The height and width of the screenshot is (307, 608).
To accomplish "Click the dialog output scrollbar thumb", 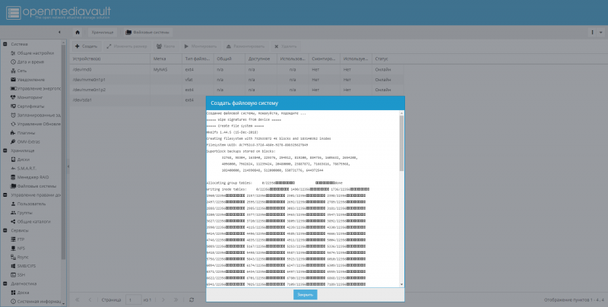I will click(x=401, y=143).
